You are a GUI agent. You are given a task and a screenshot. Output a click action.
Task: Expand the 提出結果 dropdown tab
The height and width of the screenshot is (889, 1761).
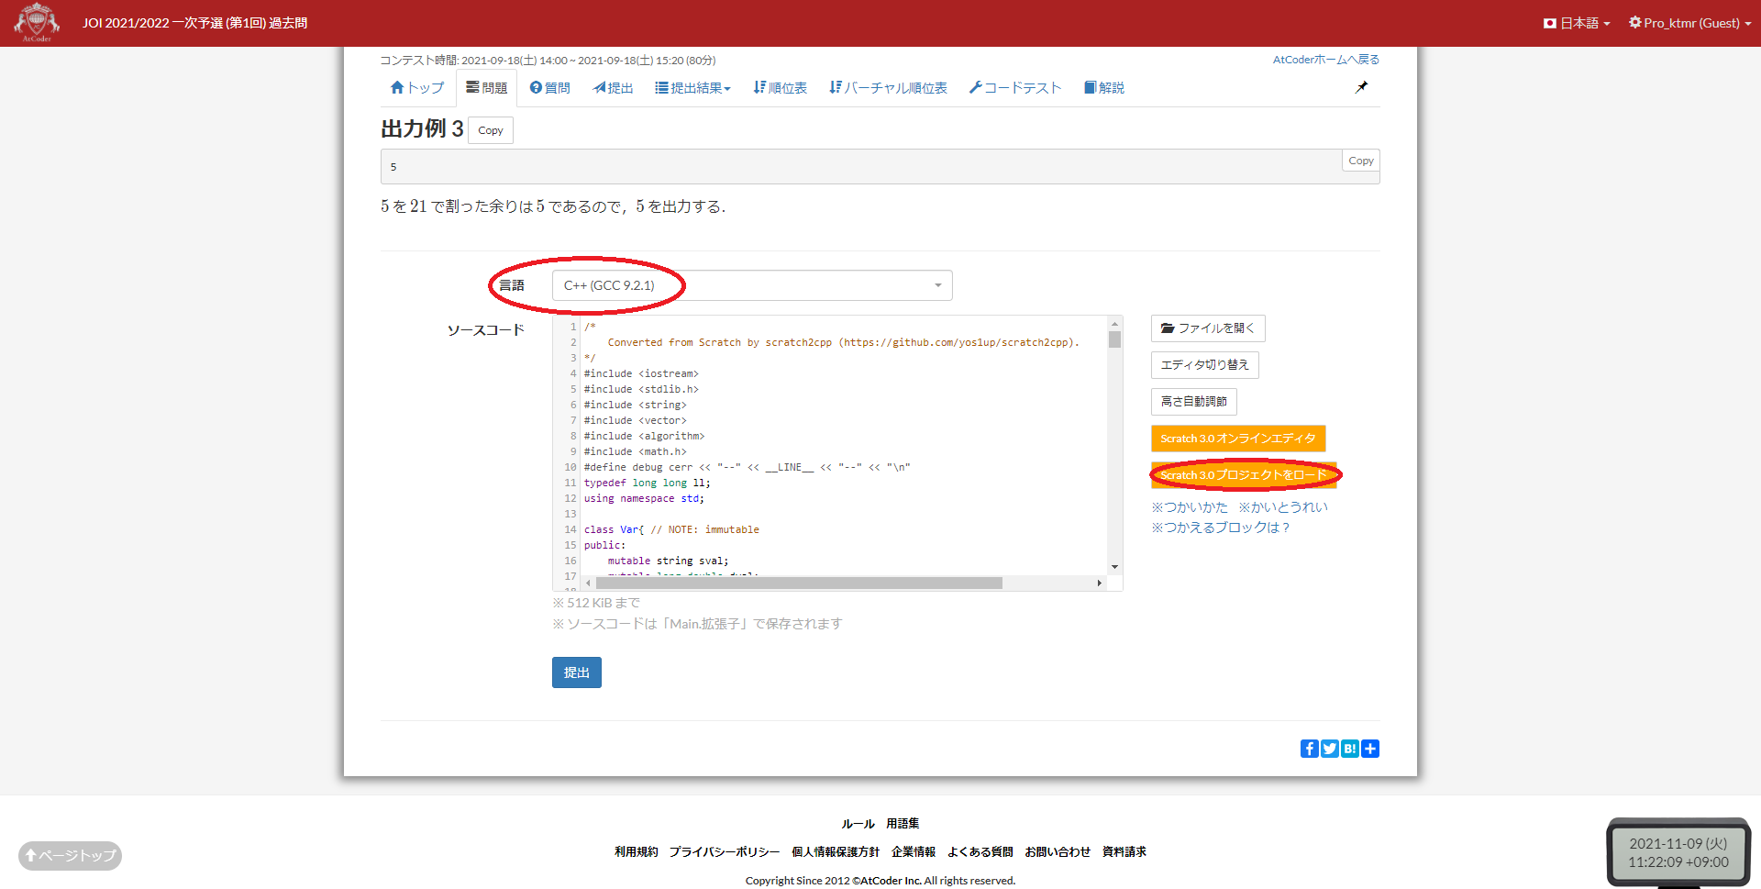[692, 87]
